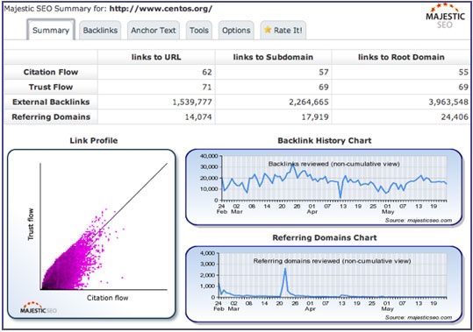Click the 'links to Root Domain' column header
Image resolution: width=473 pixels, height=332 pixels.
(x=401, y=57)
